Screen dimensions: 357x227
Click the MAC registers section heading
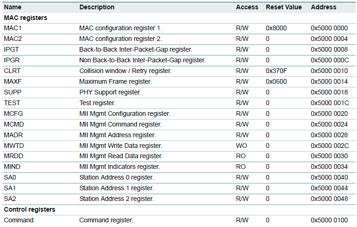point(26,18)
